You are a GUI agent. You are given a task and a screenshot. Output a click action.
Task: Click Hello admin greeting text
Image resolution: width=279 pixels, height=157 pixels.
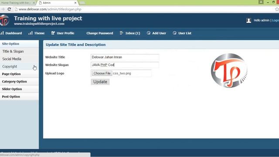click(x=262, y=20)
